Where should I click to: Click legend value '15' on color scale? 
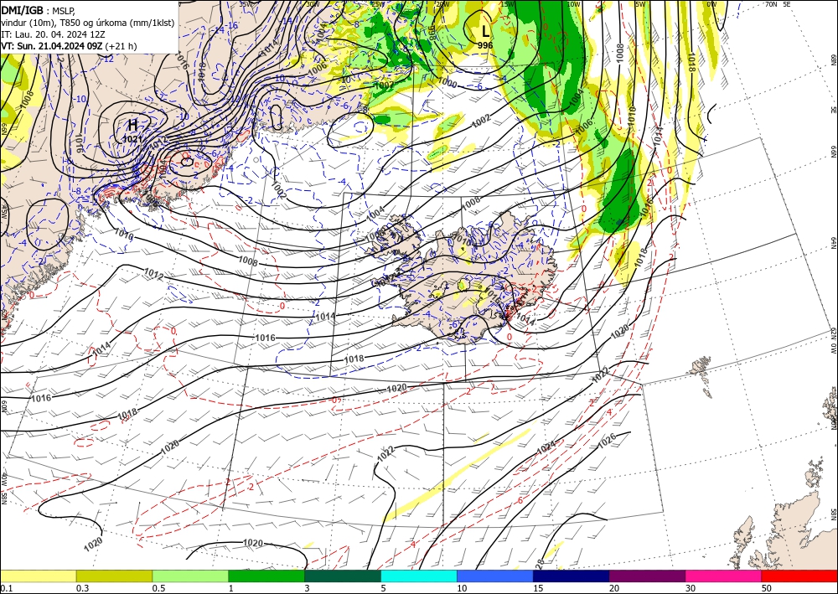pyautogui.click(x=538, y=588)
